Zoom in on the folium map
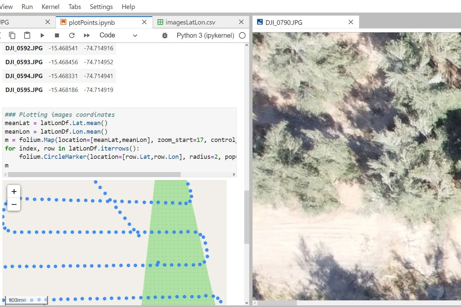Viewport: 461px width, 307px height. (14, 191)
